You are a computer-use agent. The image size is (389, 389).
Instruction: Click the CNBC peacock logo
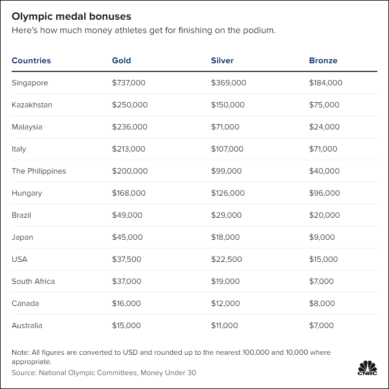point(366,369)
